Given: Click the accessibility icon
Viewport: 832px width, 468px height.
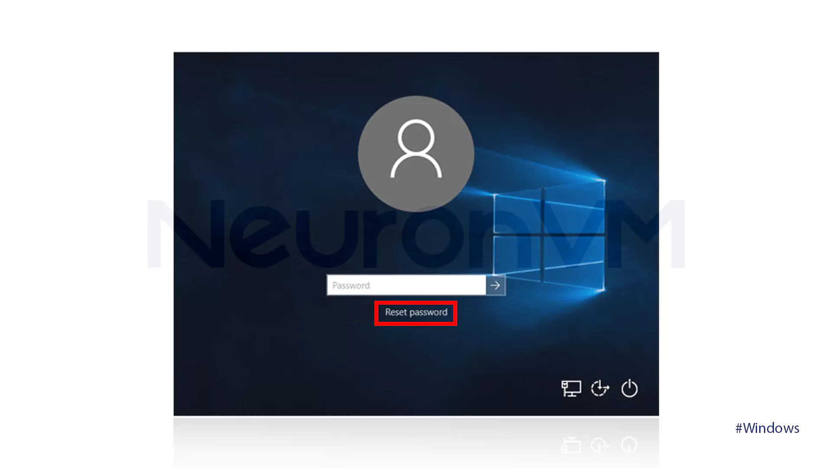Looking at the screenshot, I should tap(600, 389).
